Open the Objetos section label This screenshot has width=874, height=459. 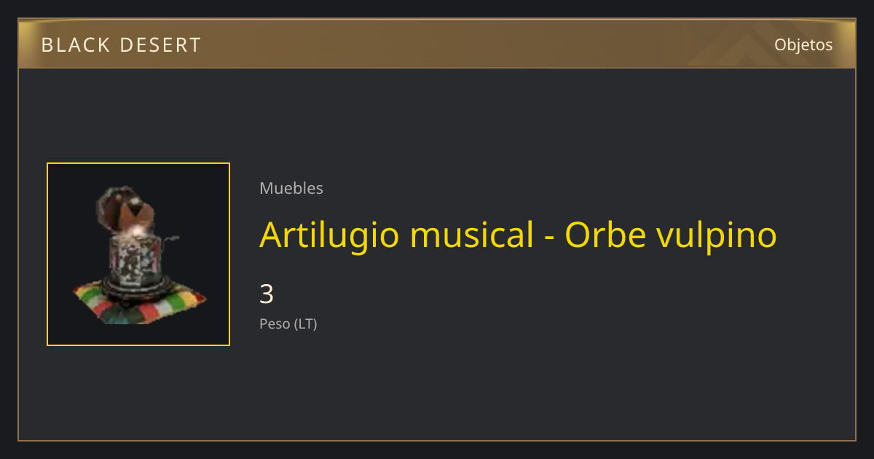pos(803,44)
